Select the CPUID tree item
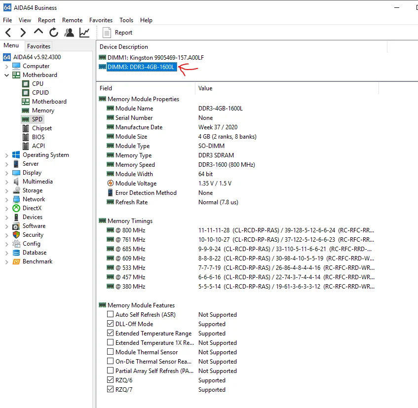The image size is (418, 408). coord(40,92)
